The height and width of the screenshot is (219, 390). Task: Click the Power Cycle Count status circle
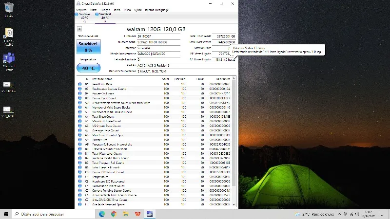[80, 98]
